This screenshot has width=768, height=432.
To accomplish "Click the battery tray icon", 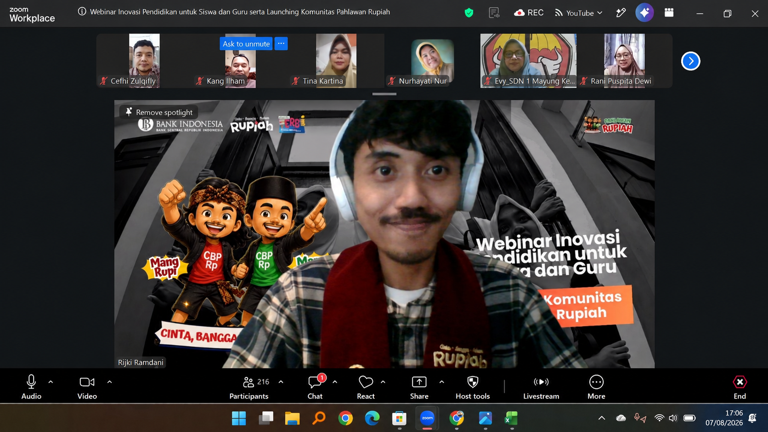I will [x=689, y=418].
